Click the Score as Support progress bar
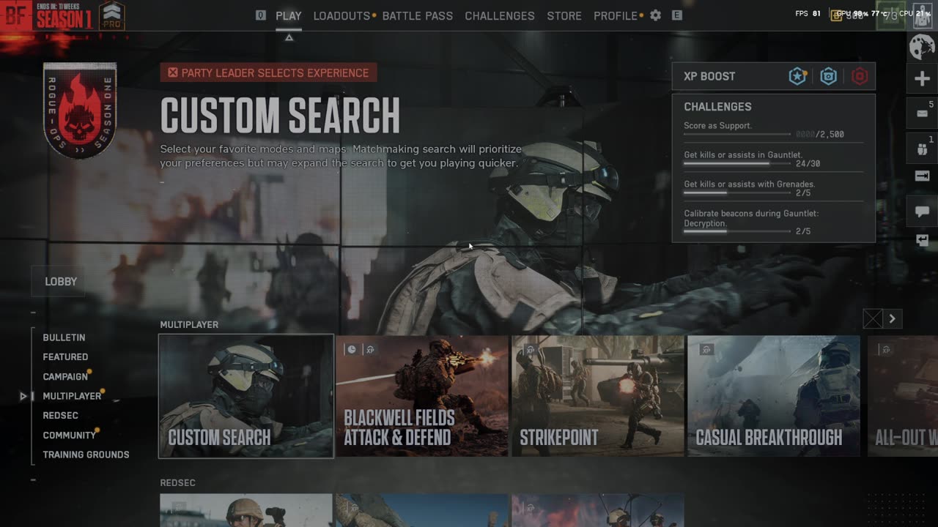This screenshot has width=938, height=527. point(737,135)
